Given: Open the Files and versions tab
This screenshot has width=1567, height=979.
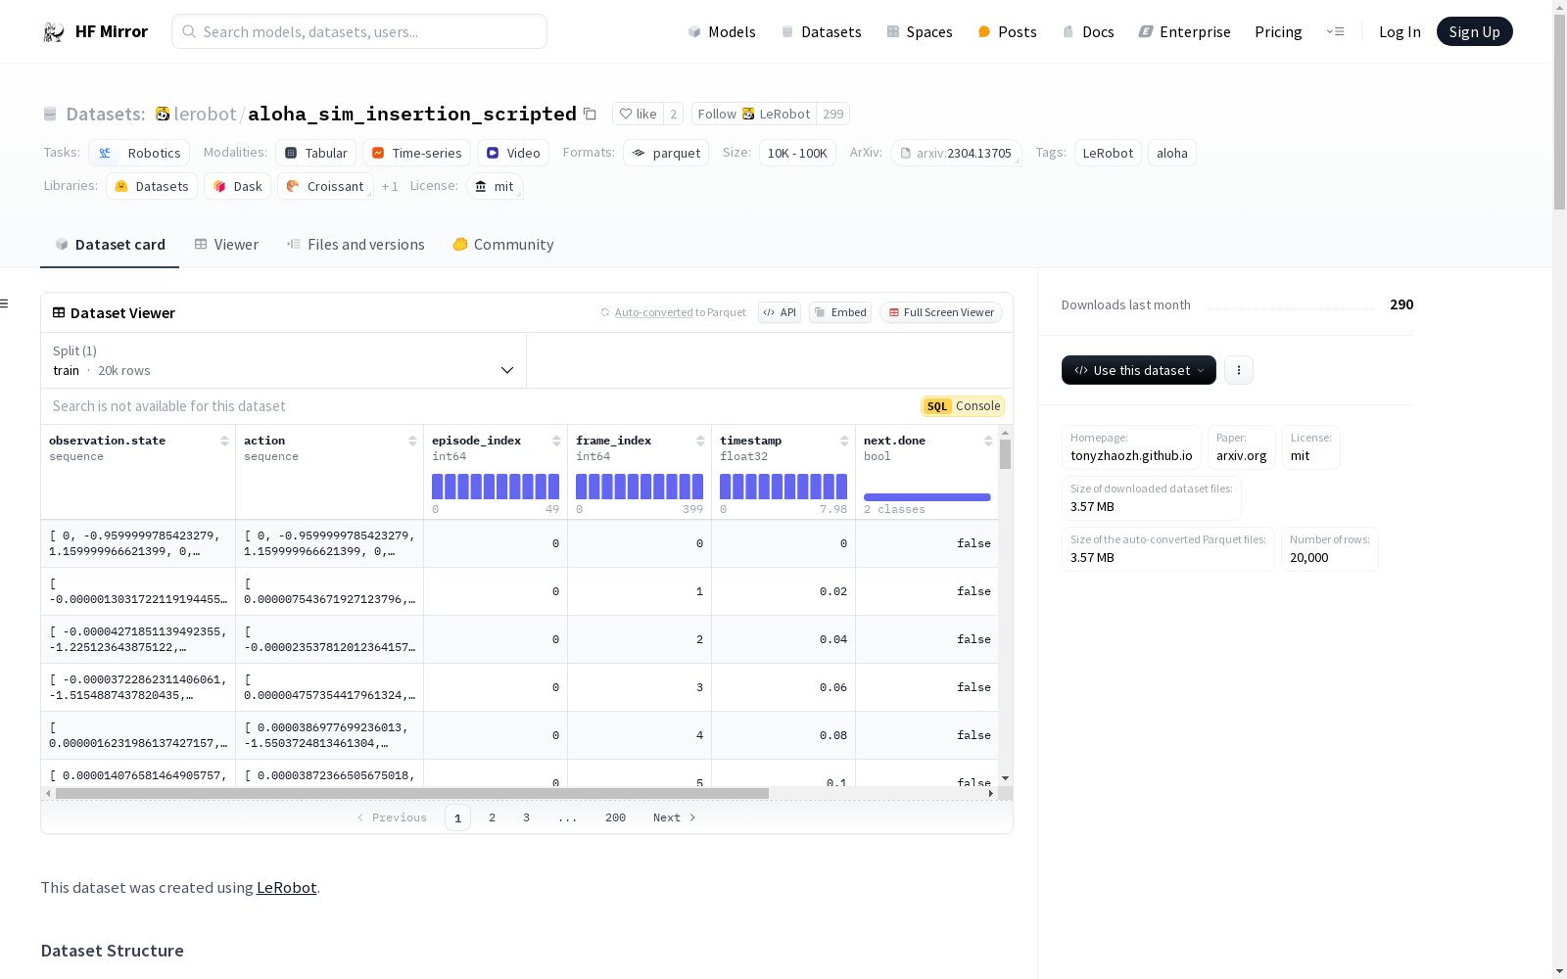Looking at the screenshot, I should click(x=356, y=245).
